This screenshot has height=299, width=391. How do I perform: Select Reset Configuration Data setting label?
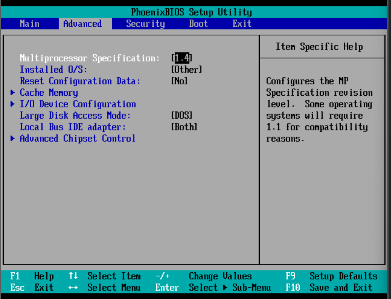80,81
